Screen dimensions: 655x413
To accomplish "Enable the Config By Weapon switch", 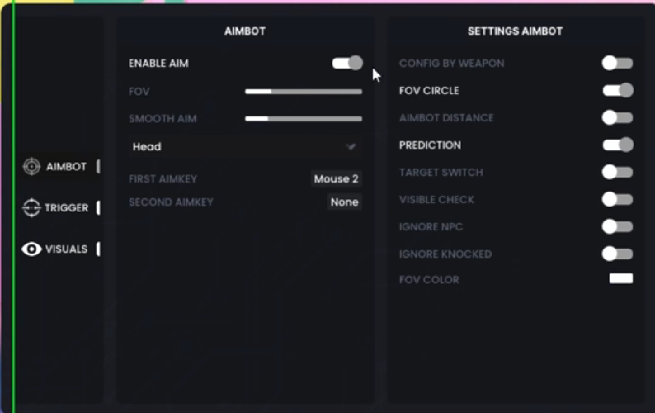I will [617, 63].
